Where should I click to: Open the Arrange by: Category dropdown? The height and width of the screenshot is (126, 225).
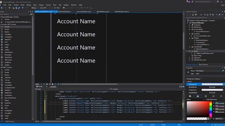point(194,79)
